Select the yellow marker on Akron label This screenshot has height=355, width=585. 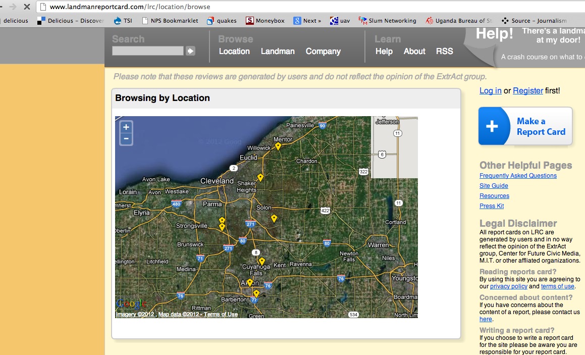(249, 283)
